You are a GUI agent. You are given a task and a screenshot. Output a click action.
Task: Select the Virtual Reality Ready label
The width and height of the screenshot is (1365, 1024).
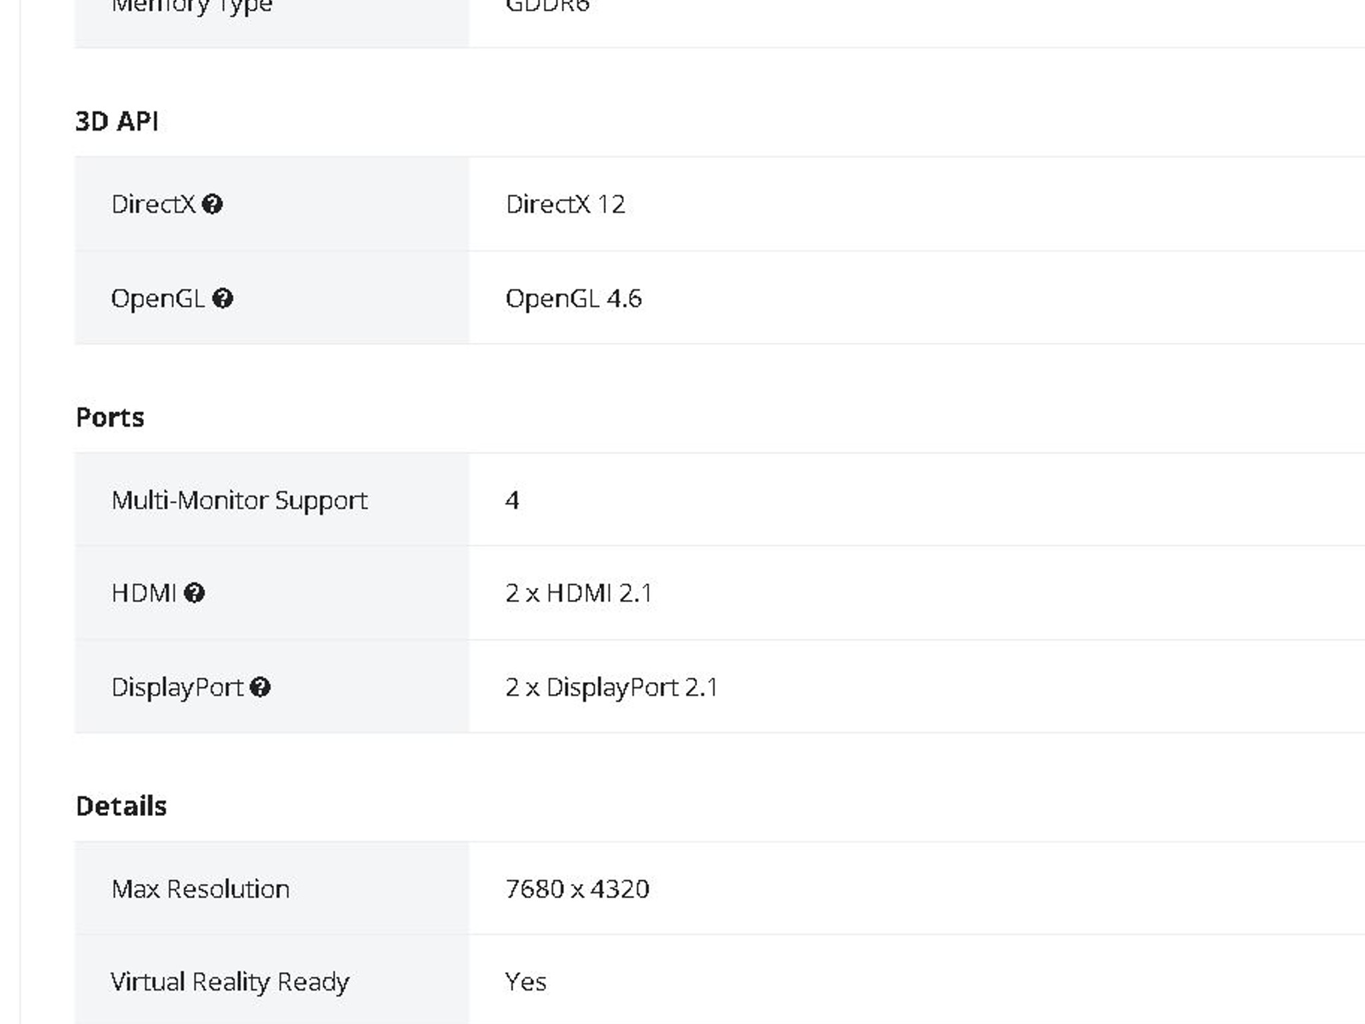click(x=229, y=982)
